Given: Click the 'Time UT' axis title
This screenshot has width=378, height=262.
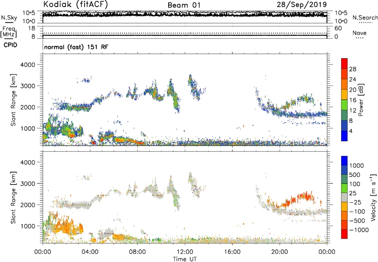Looking at the screenshot, I should [x=185, y=259].
